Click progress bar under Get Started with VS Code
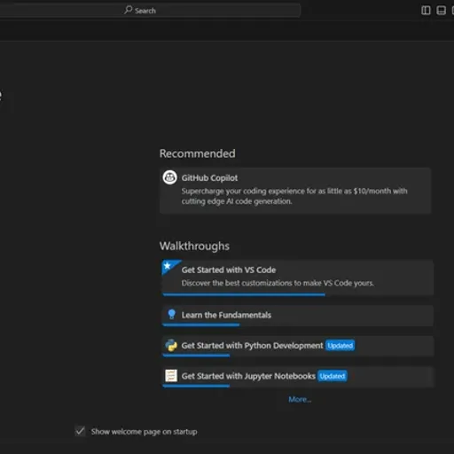Viewport: 454px width, 454px height. [244, 294]
